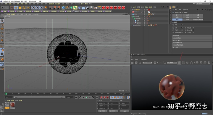Select the Live Selection arrow tool
The image size is (213, 115).
(x=12, y=8)
